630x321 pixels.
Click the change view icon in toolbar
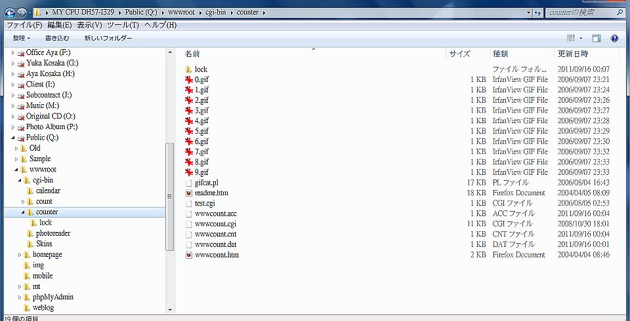(571, 39)
